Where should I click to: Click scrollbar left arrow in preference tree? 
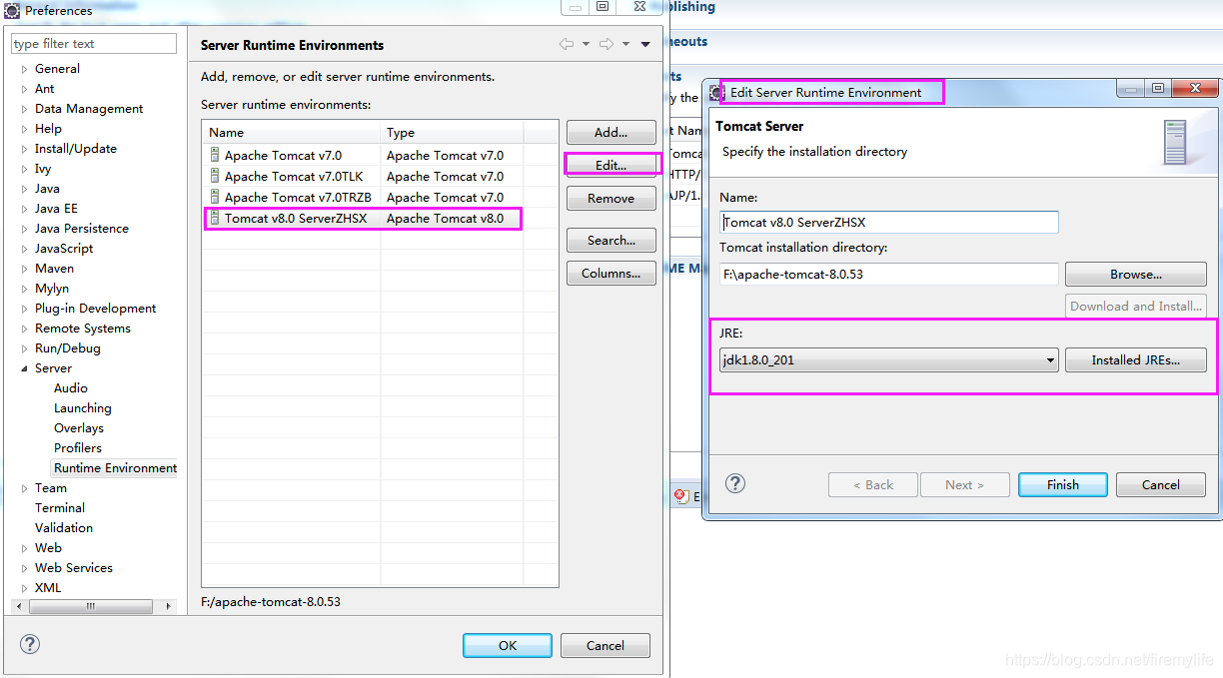point(17,606)
